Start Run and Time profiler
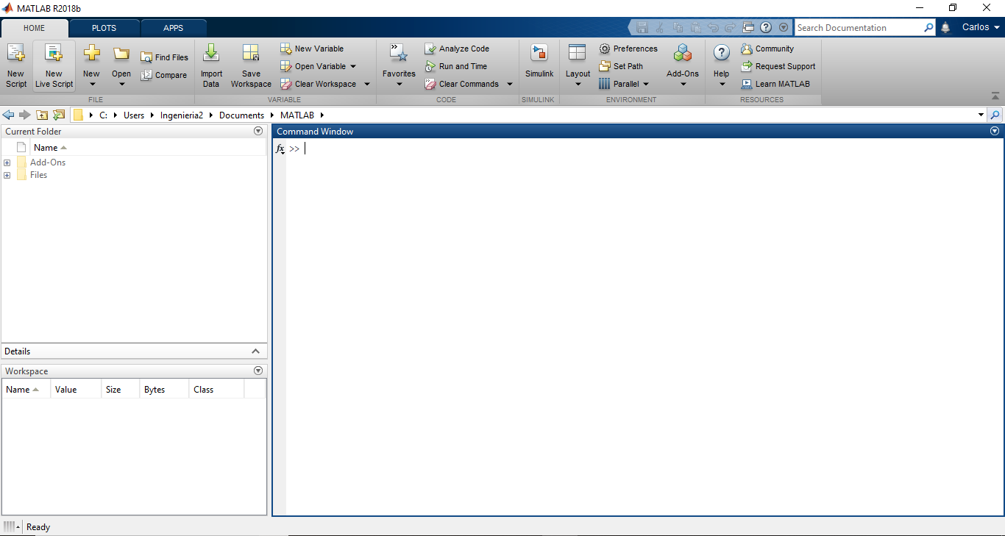 [x=455, y=66]
